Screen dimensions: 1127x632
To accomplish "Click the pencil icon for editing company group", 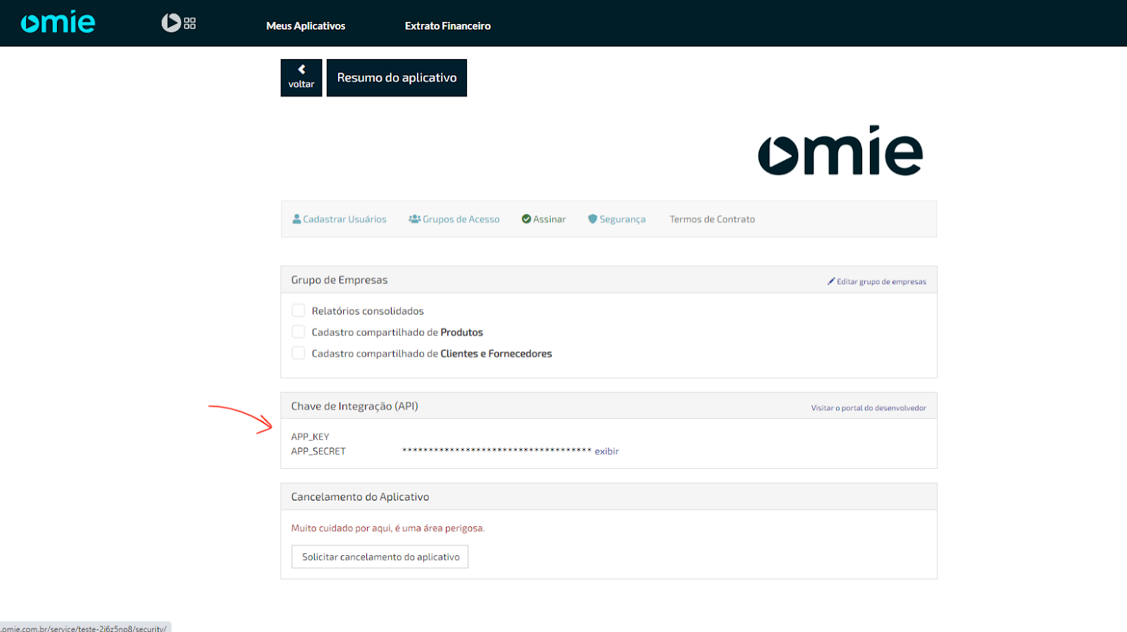I will [x=831, y=281].
